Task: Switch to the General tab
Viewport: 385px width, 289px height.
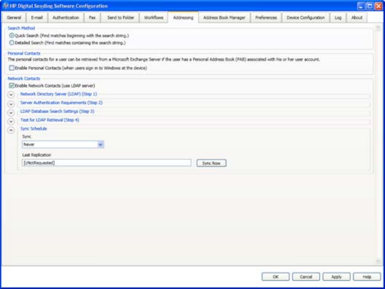Action: tap(14, 17)
